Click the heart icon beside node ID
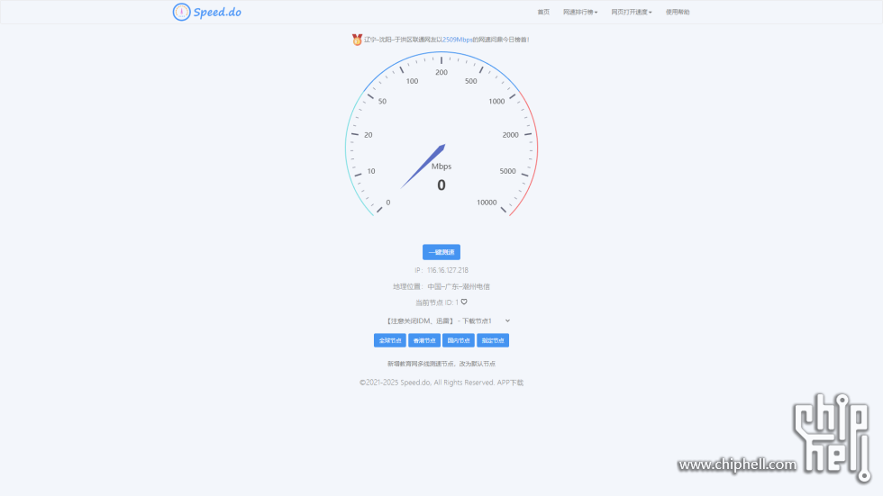This screenshot has width=883, height=496. (x=464, y=302)
